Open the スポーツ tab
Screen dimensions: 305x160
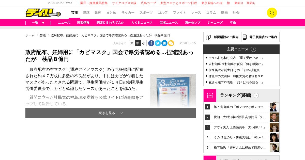coord(146,13)
